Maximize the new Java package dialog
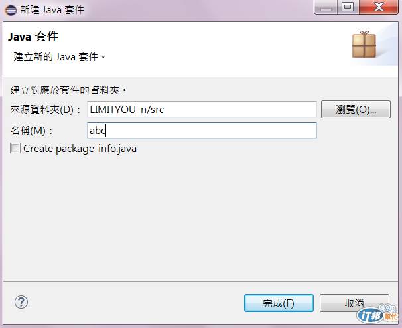The height and width of the screenshot is (328, 402). pos(348,7)
